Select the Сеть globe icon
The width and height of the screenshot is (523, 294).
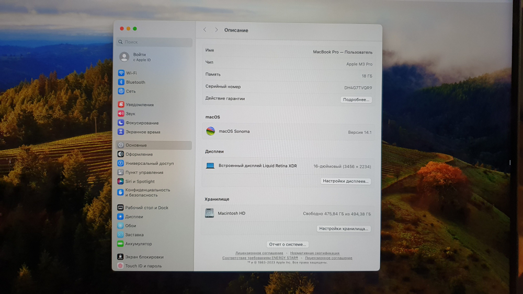[x=121, y=91]
